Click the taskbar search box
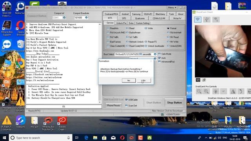 click(40, 137)
